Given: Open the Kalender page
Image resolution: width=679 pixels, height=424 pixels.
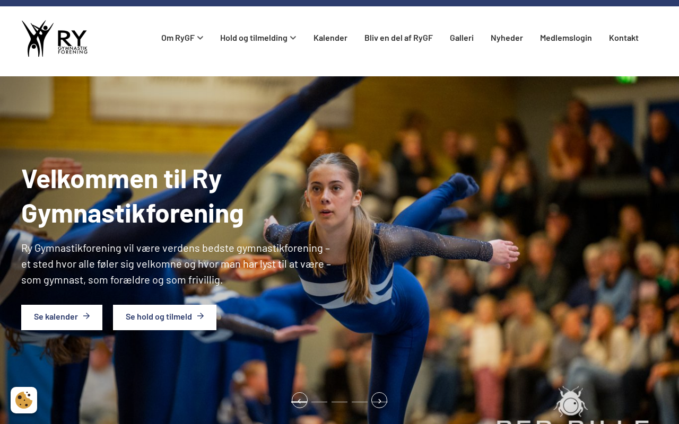Looking at the screenshot, I should point(330,38).
